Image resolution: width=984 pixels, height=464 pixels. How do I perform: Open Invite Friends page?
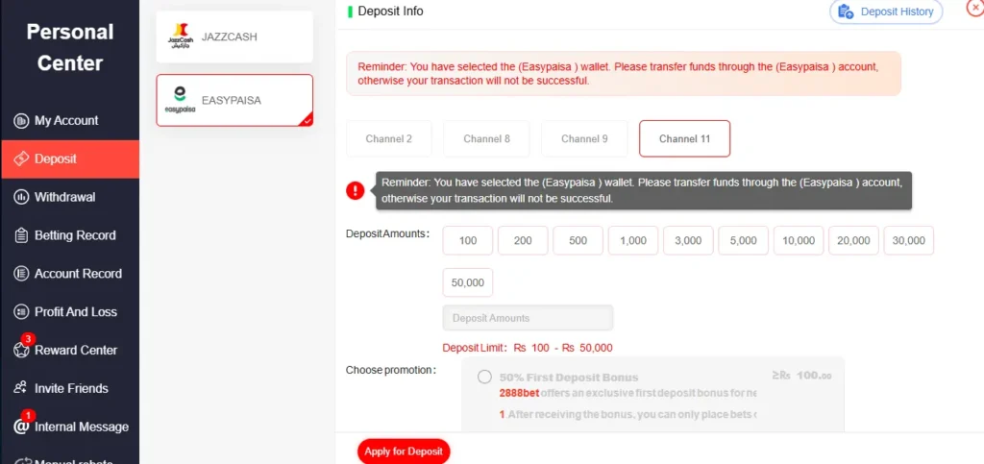[69, 388]
